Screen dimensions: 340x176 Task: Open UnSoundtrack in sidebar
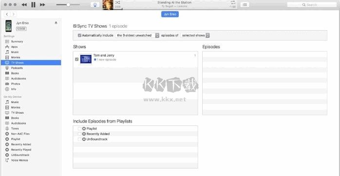[x=20, y=155]
